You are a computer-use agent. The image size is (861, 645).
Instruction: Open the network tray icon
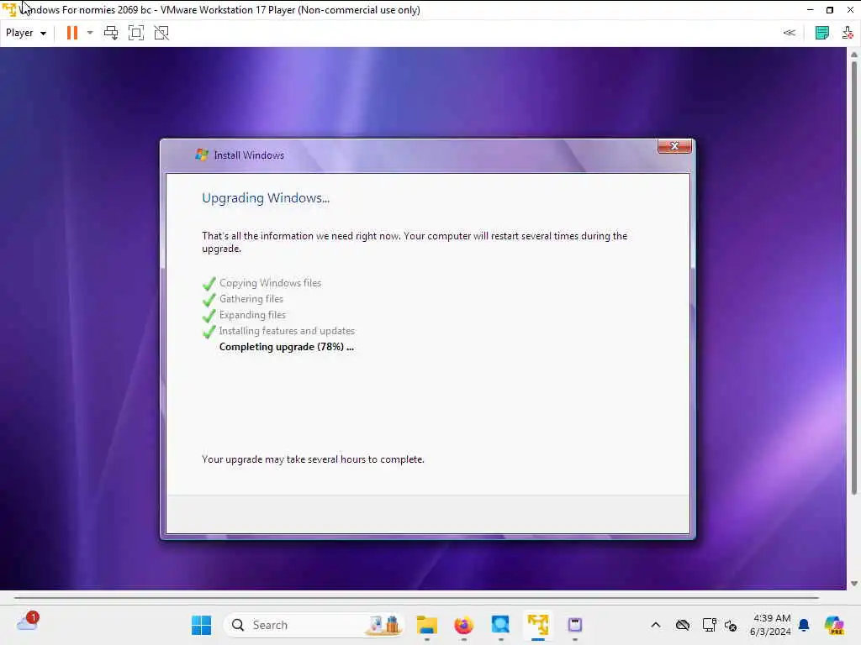(x=709, y=625)
